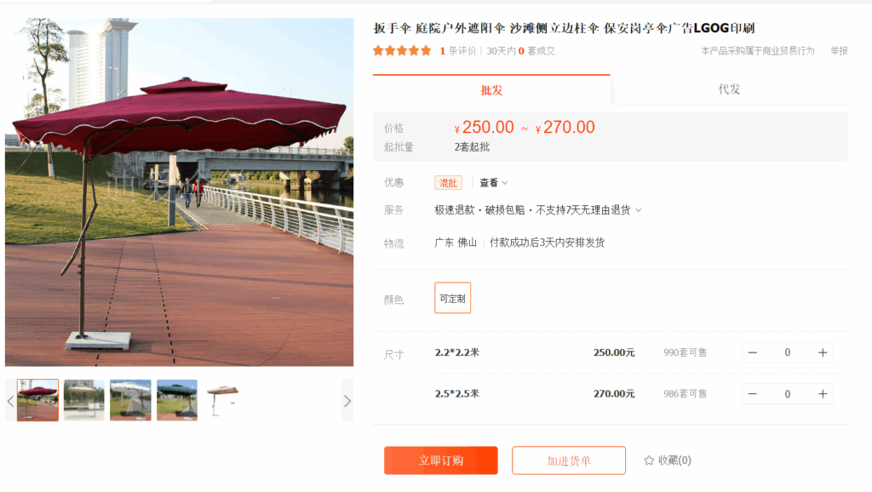The image size is (872, 492).
Task: Select the green umbrella thumbnail
Action: click(177, 400)
